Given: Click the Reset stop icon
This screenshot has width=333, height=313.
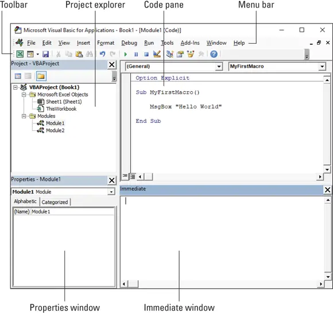Looking at the screenshot, I should click(146, 55).
